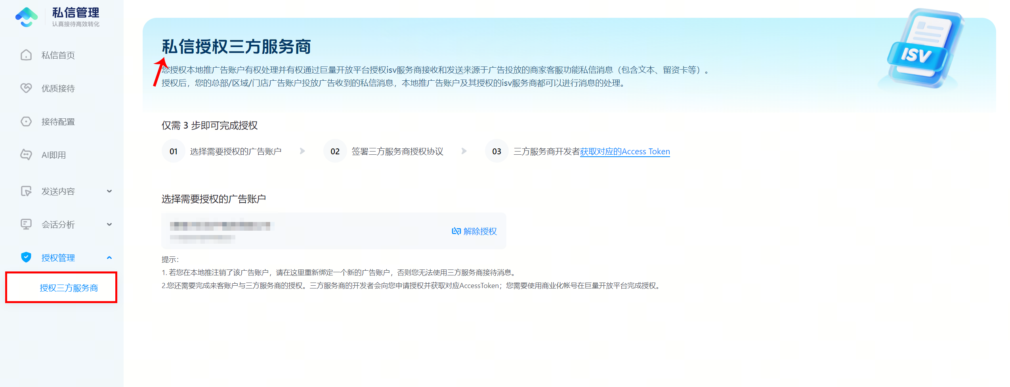Click the AI即用 chat icon
Screen dimensions: 1010x387
tap(26, 155)
